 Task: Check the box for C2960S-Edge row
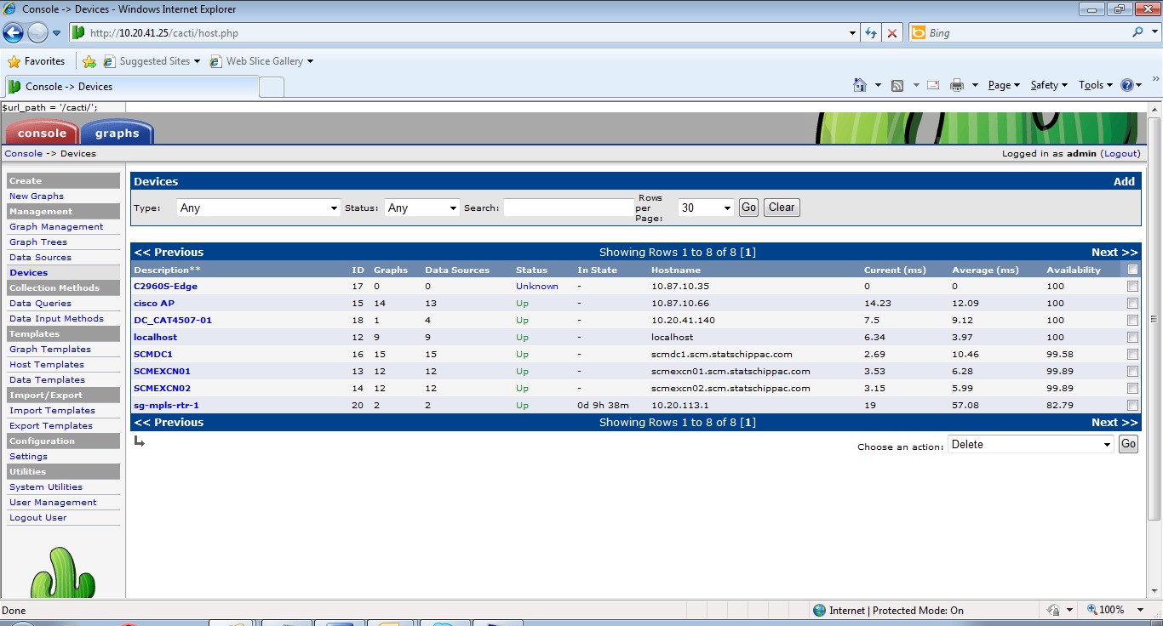(1132, 287)
